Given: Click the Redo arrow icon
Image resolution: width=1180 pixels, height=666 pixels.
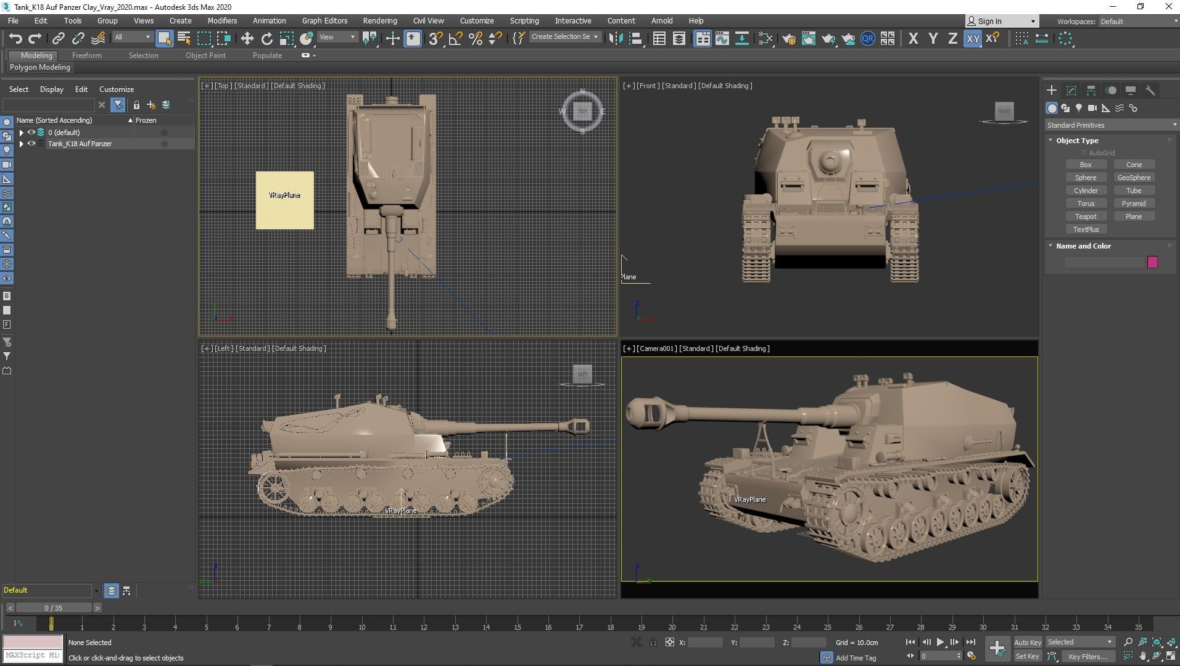Looking at the screenshot, I should tap(35, 39).
